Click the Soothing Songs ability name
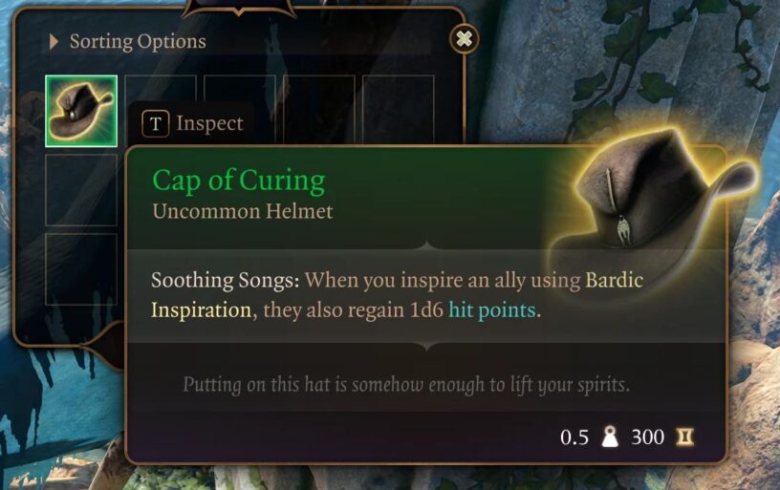780x490 pixels. click(226, 280)
